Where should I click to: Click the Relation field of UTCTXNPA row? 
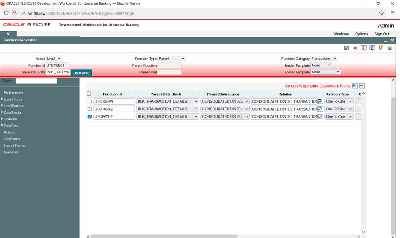[x=284, y=101]
